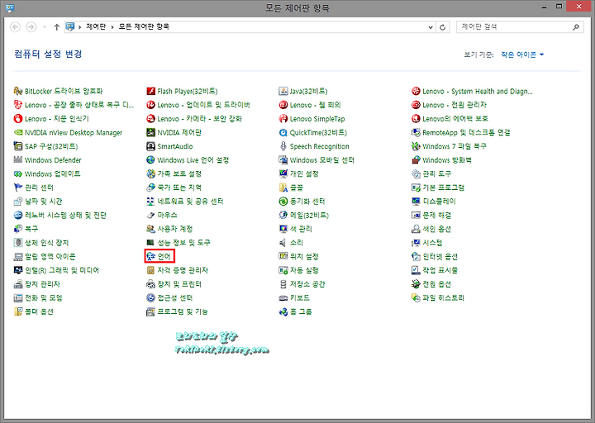Screen dimensions: 595x423
Task: Open the 글꼴 fonts icon
Action: point(283,188)
